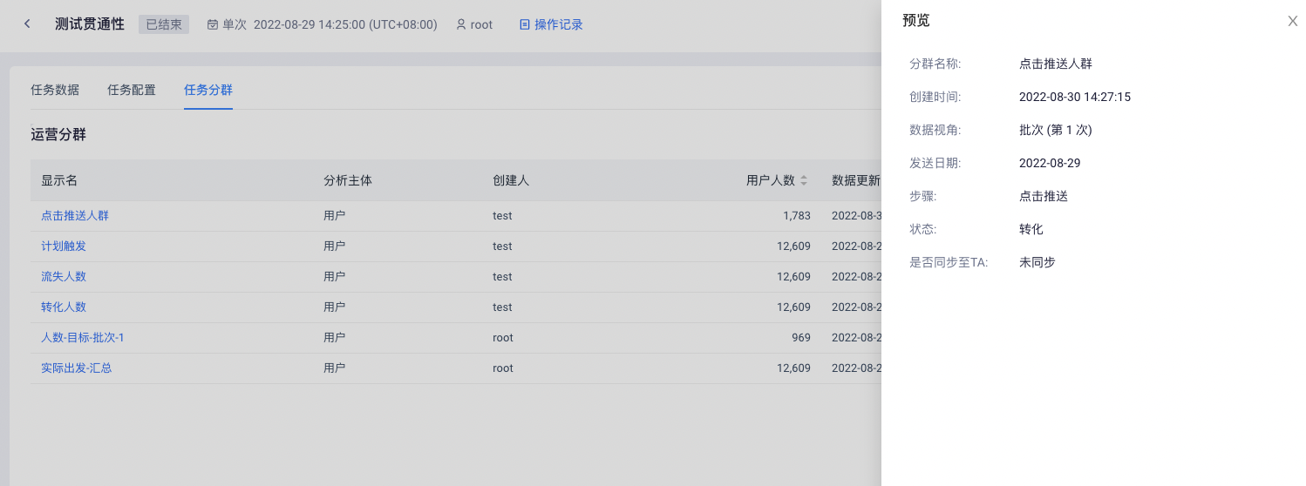Switch to 任务配置 tab
The image size is (1306, 486).
(x=132, y=90)
